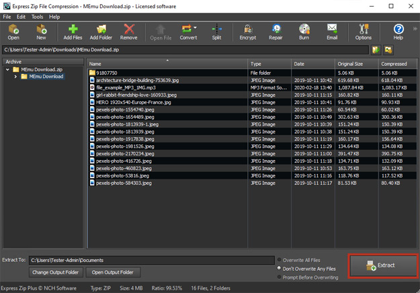Click the green Add Files icon
Screen dimensions: 420x293
[73, 32]
